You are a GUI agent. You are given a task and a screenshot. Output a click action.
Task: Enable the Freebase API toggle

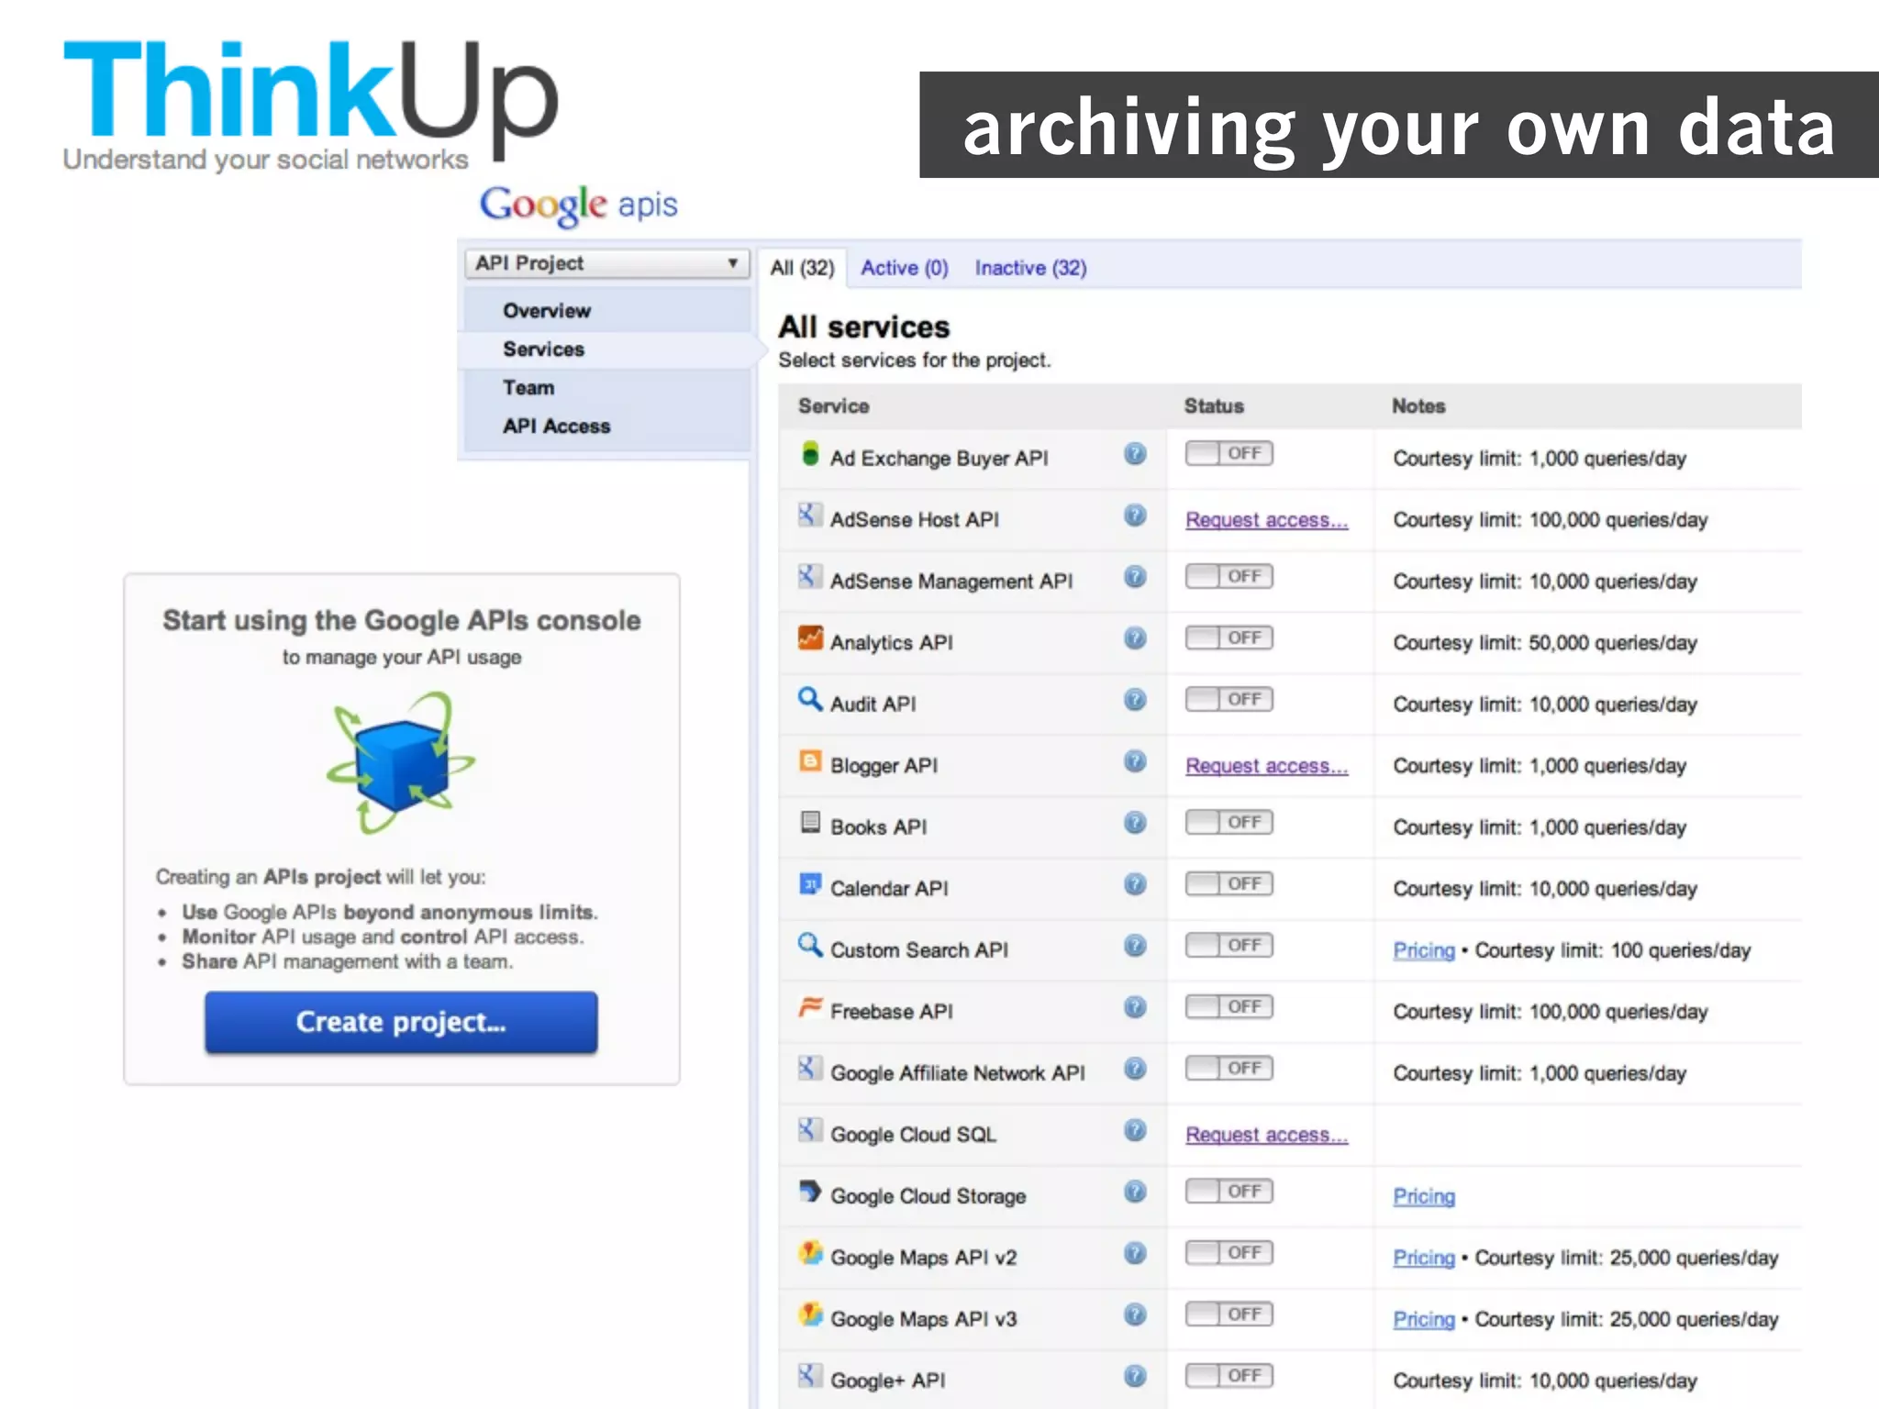point(1229,1006)
